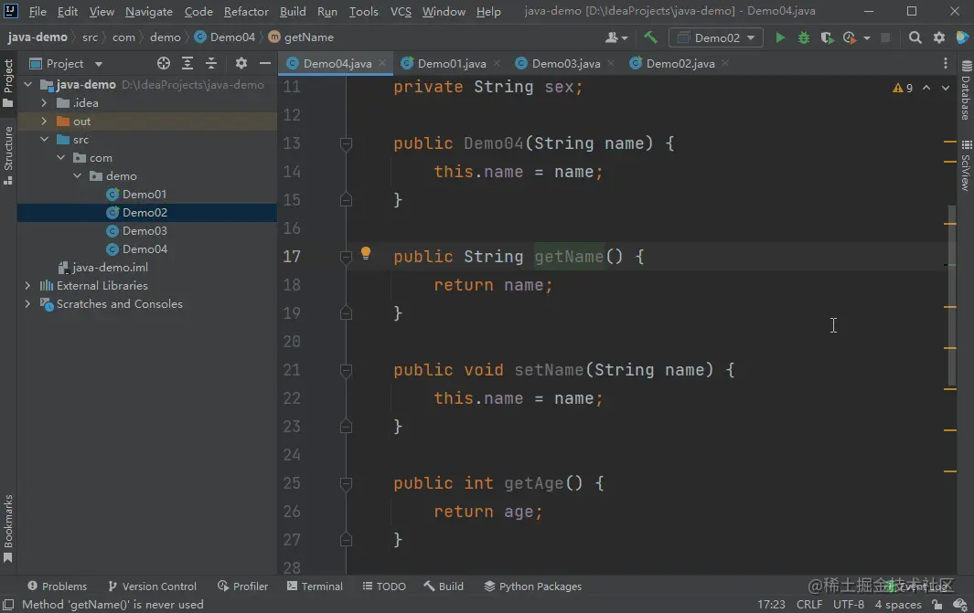Run with Coverage shield icon
This screenshot has width=974, height=613.
(826, 37)
